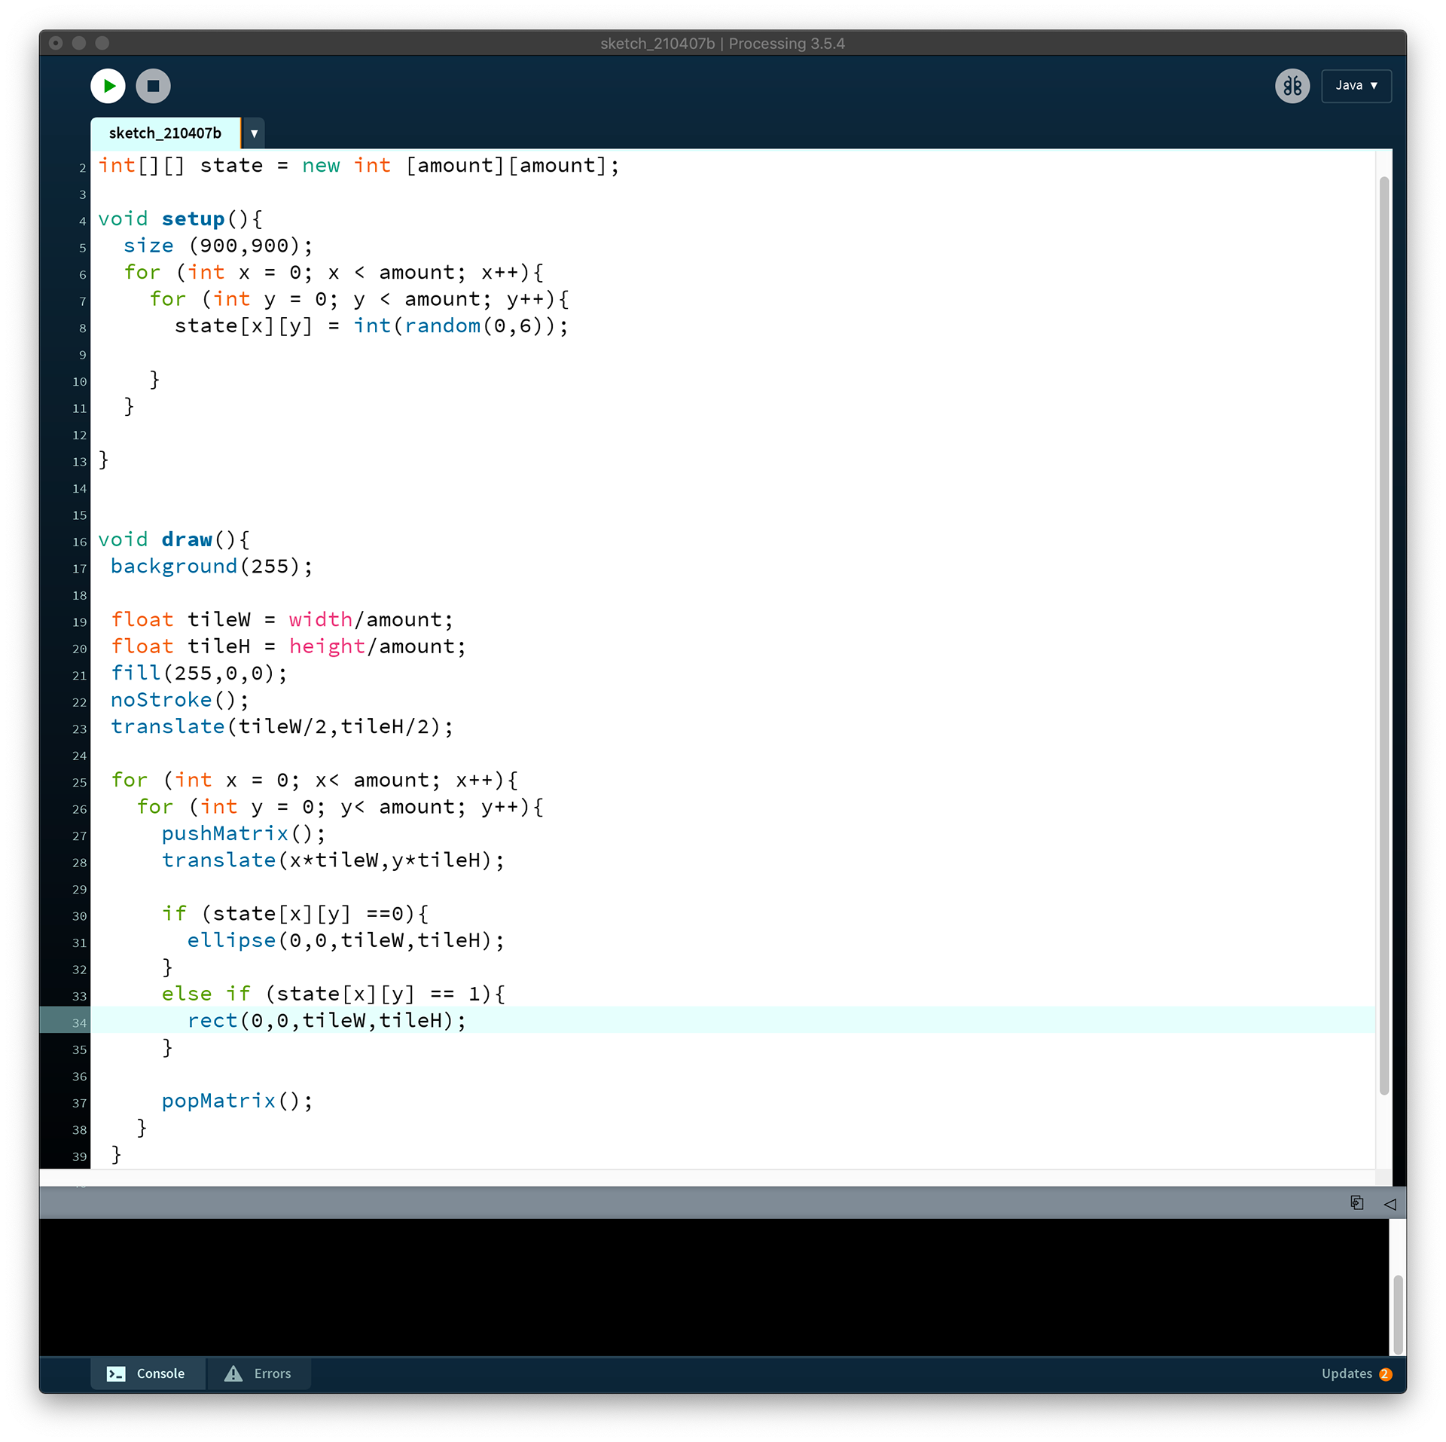Click the Console terminal icon
Screen dimensions: 1446x1442
(116, 1373)
